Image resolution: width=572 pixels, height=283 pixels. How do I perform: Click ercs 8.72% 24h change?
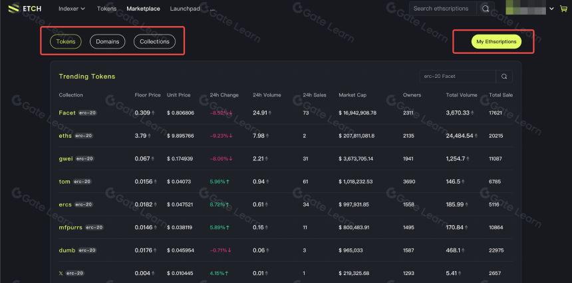pos(219,204)
